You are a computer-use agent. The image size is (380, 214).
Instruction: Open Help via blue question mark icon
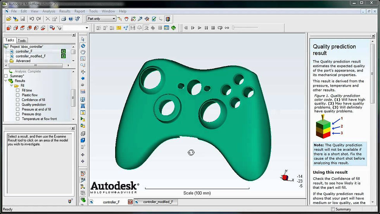pos(71,19)
